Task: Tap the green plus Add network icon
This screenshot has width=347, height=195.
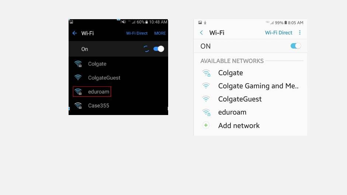Action: [206, 125]
